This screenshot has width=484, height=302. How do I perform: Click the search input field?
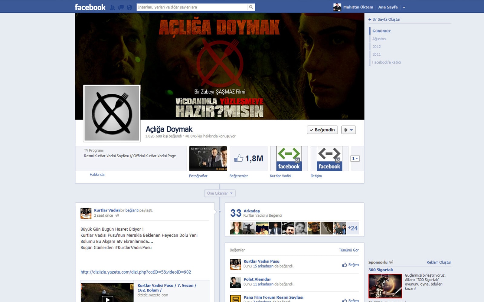(192, 7)
